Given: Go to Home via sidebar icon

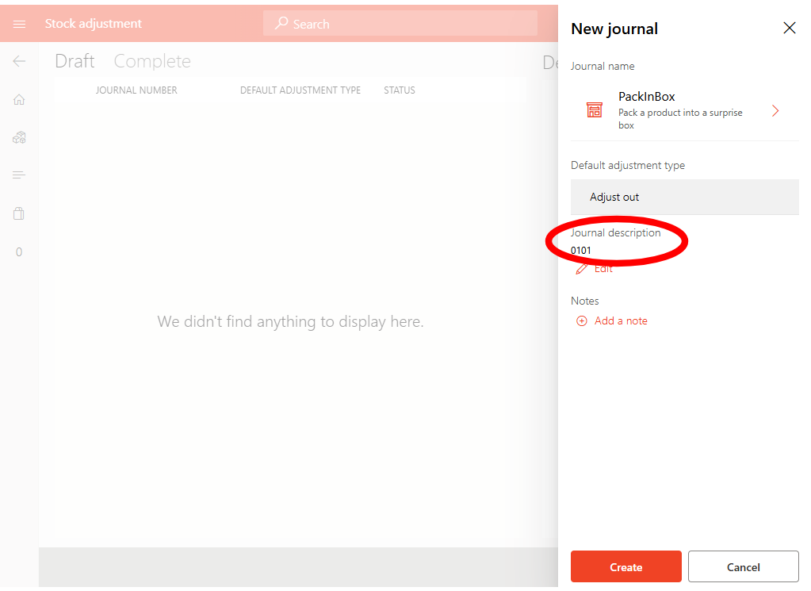Looking at the screenshot, I should (x=19, y=99).
